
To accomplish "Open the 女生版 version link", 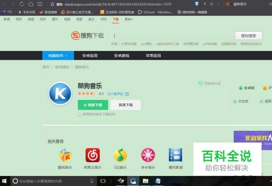I will [241, 102].
